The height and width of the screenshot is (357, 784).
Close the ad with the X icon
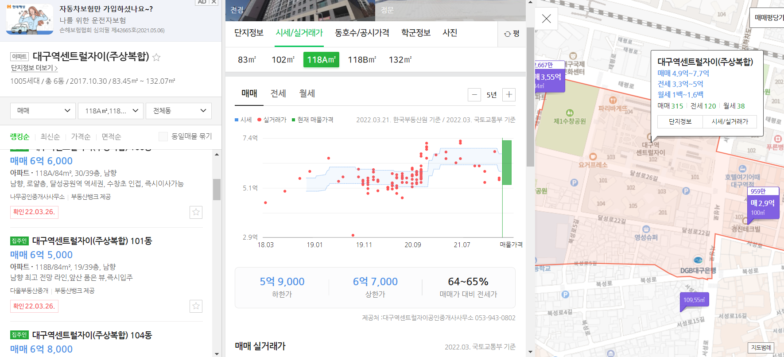click(213, 2)
